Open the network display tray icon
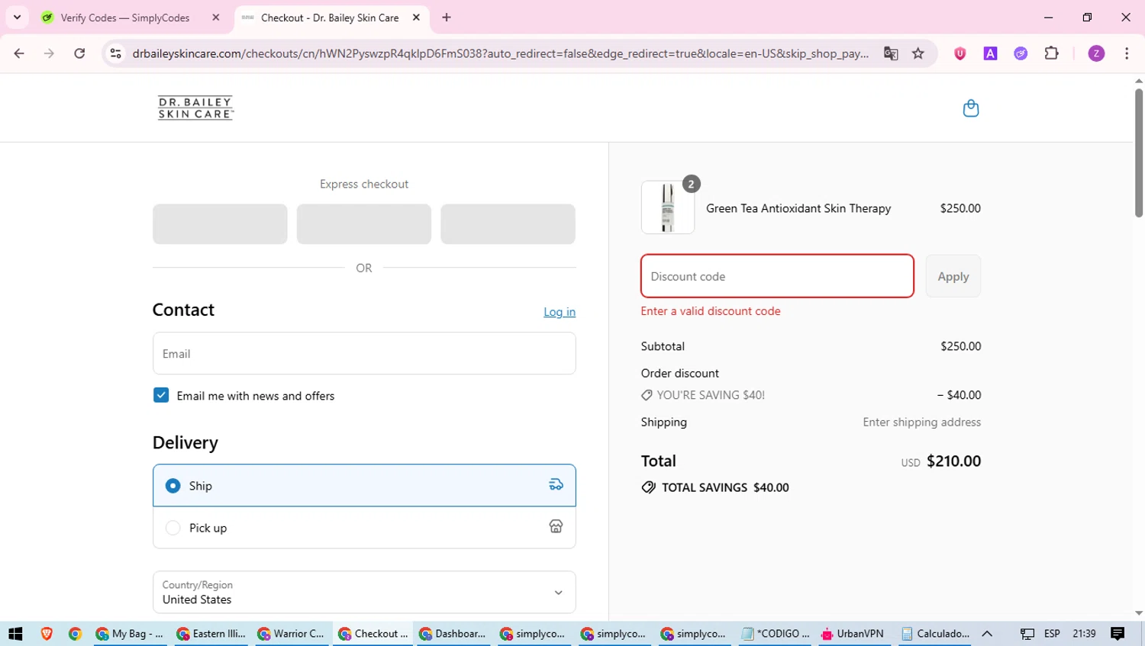Viewport: 1145px width, 646px height. pyautogui.click(x=1027, y=634)
